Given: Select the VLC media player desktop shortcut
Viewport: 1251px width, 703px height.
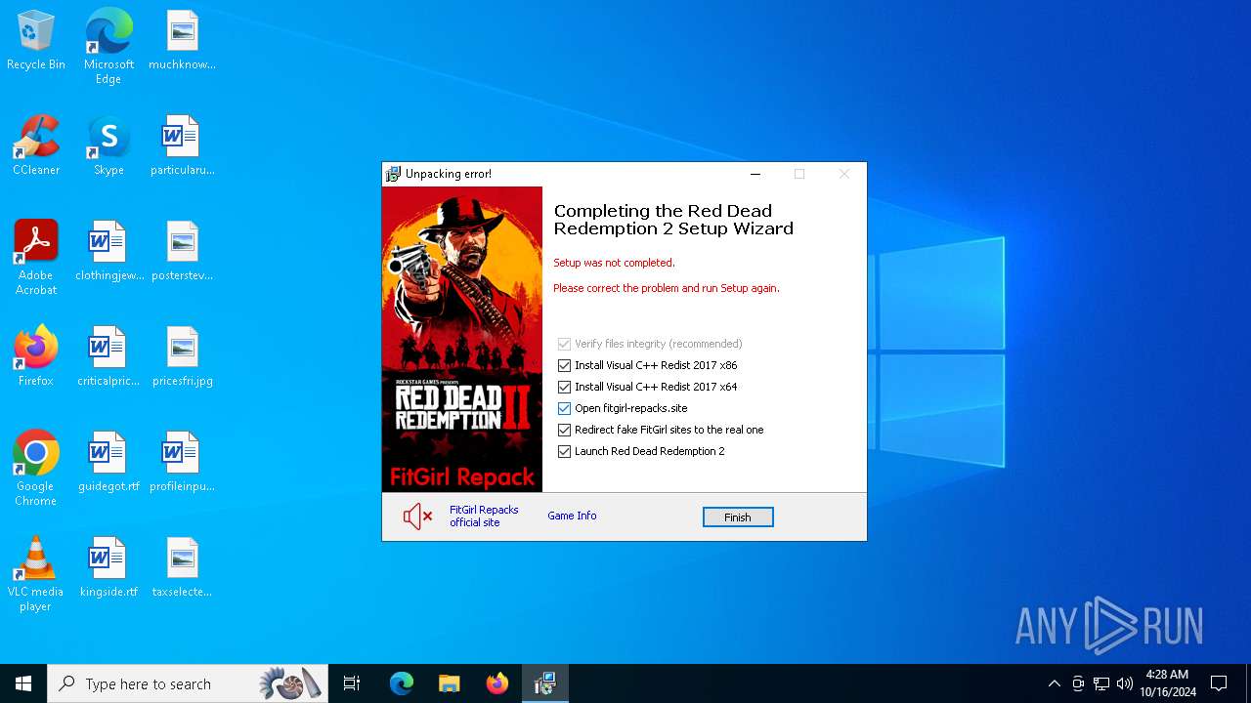Looking at the screenshot, I should pyautogui.click(x=36, y=573).
